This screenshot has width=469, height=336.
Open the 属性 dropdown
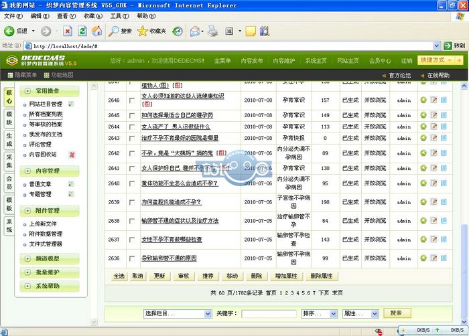pyautogui.click(x=360, y=314)
